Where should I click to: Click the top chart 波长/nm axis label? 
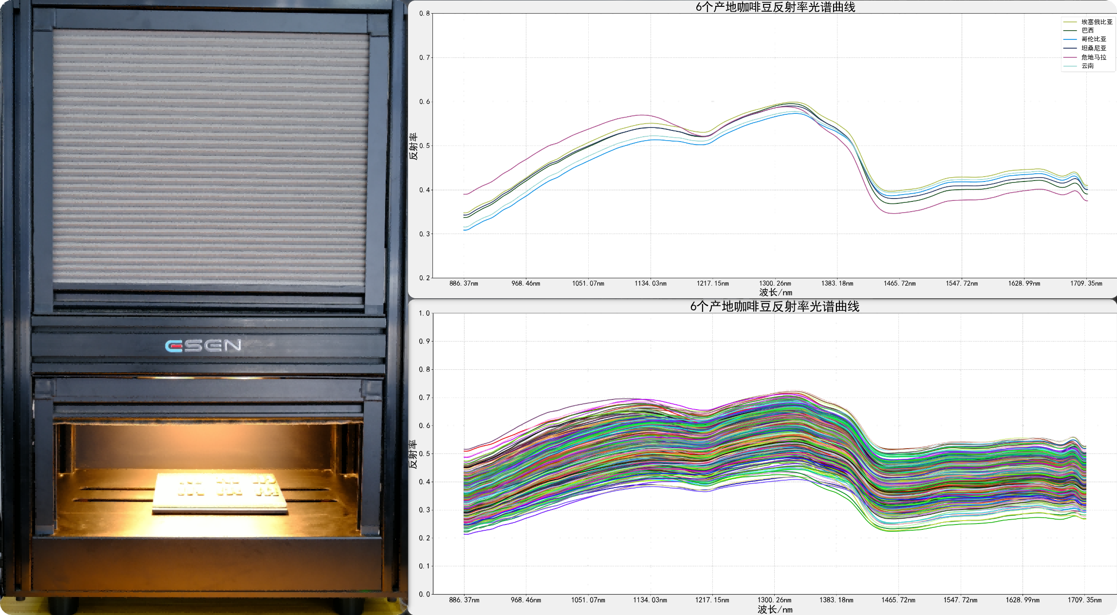(775, 292)
